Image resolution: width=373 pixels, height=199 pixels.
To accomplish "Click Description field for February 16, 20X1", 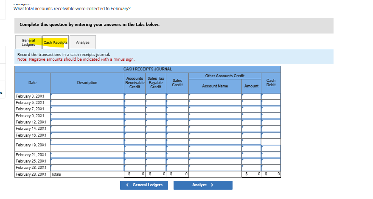I will coord(87,135).
